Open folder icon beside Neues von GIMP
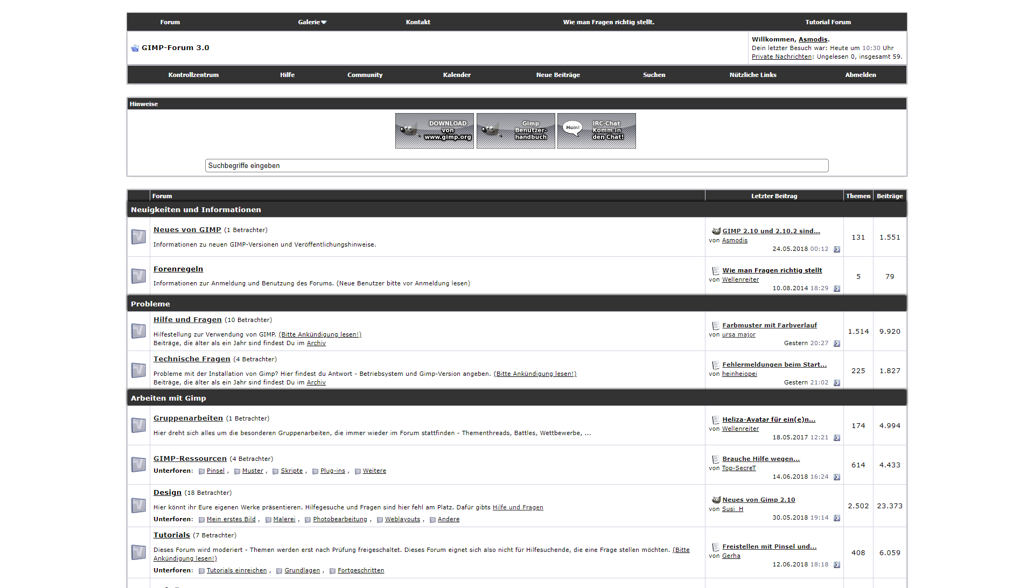Viewport: 1034px width, 588px height. 138,237
